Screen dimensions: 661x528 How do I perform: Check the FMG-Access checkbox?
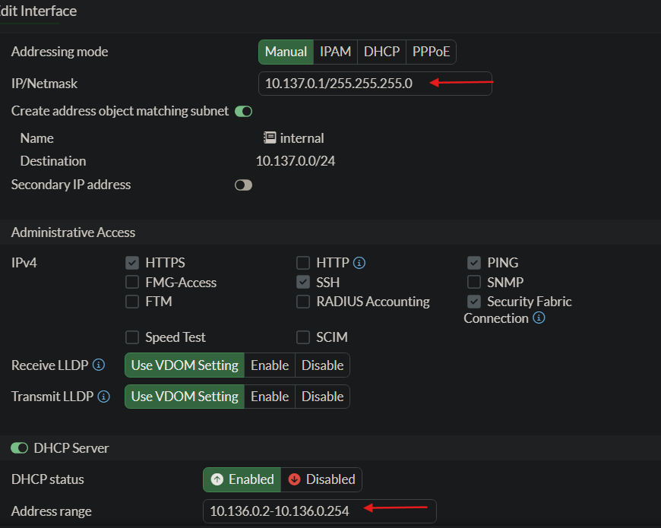(x=132, y=282)
